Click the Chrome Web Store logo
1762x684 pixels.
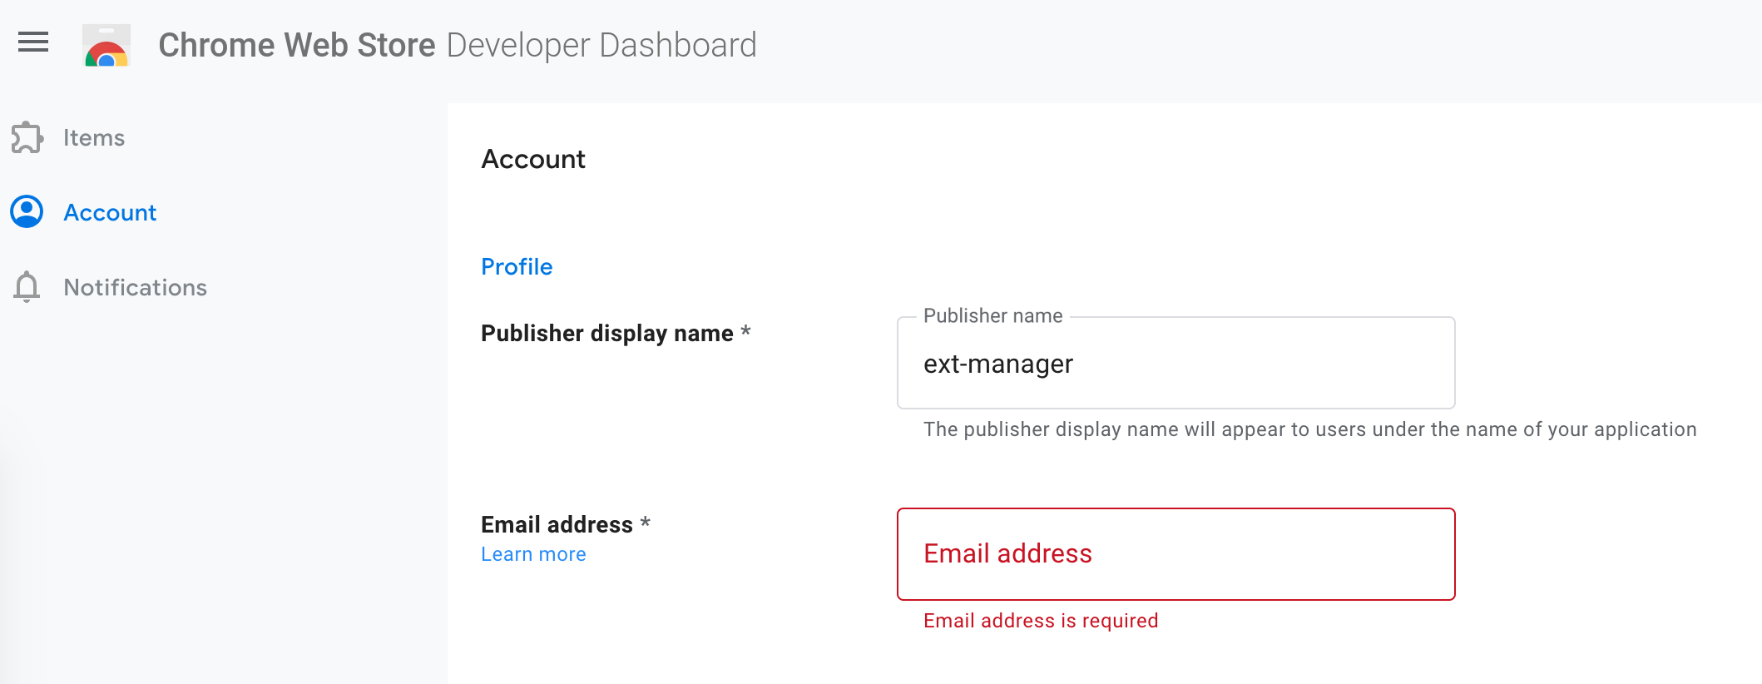coord(106,45)
